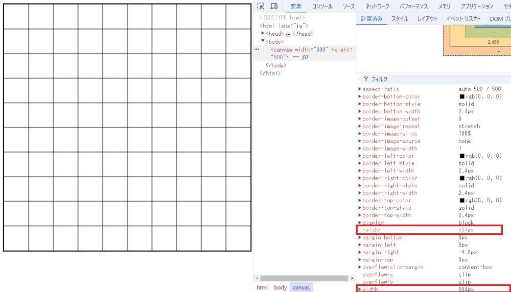511x292 pixels.
Task: Click the <!DOCTYPE html> line
Action: tap(282, 17)
